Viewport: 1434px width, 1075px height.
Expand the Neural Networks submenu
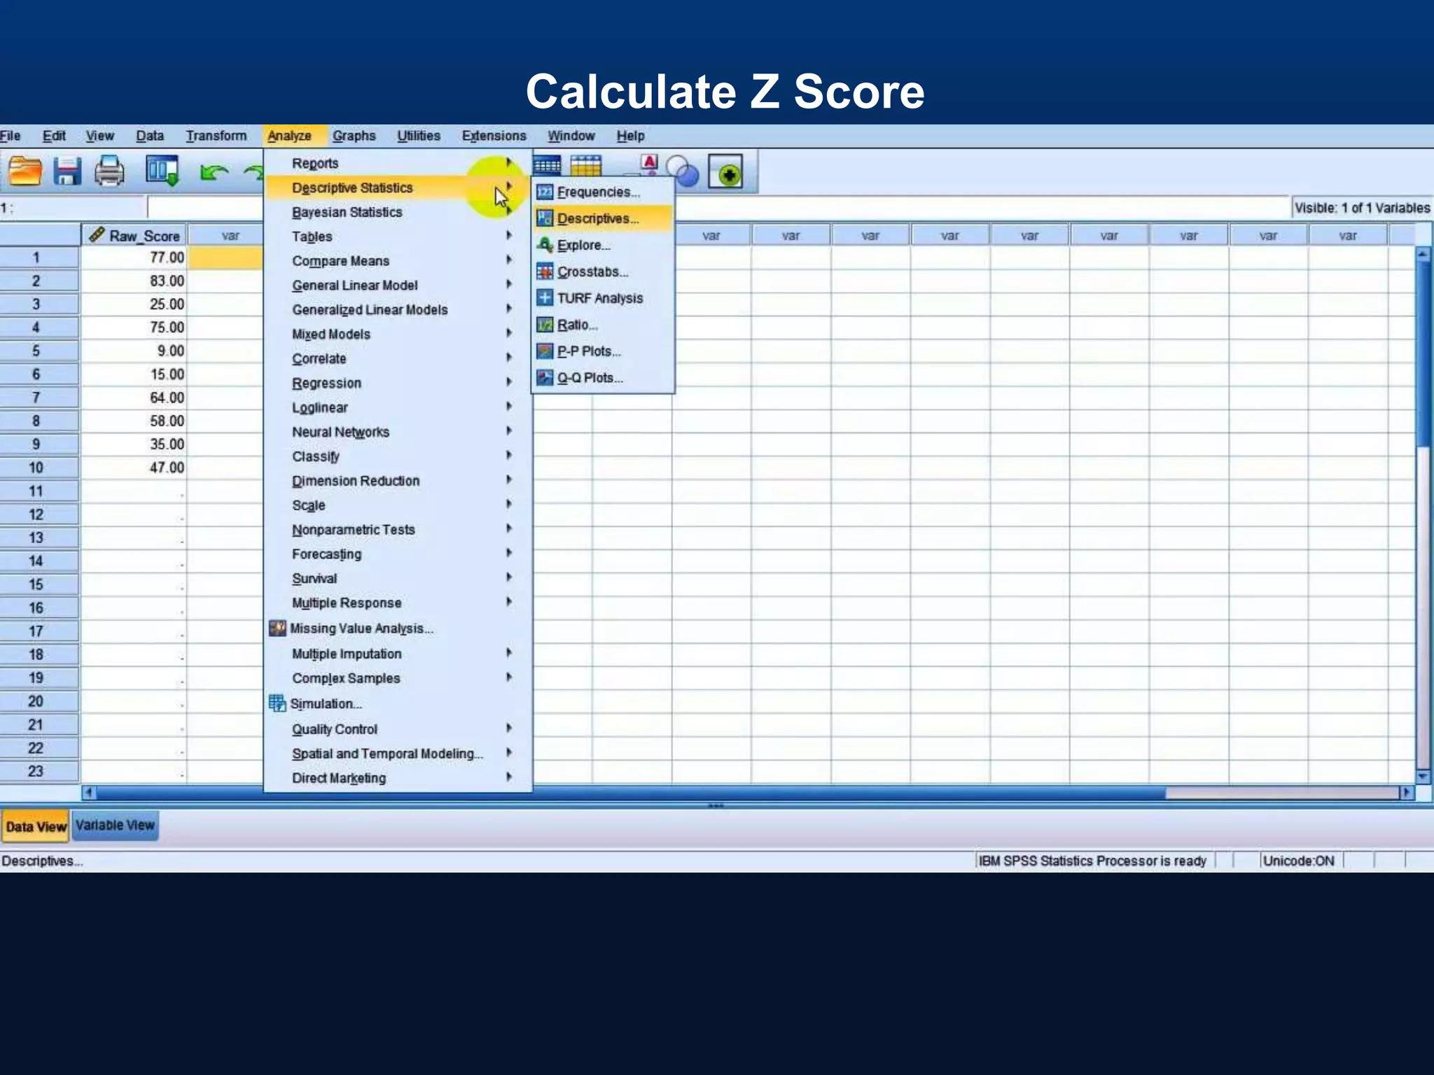(x=398, y=432)
